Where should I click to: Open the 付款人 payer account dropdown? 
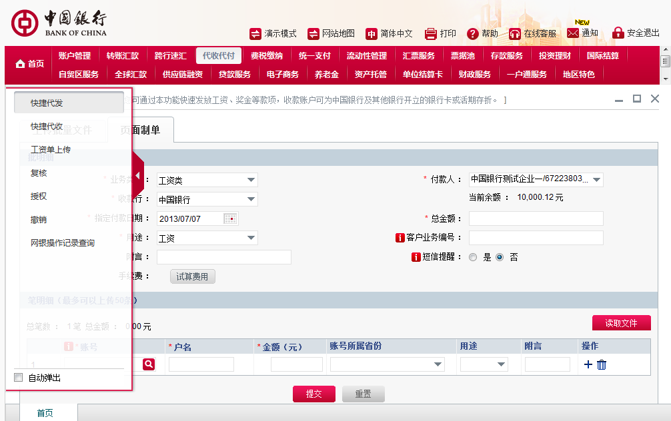[x=596, y=179]
